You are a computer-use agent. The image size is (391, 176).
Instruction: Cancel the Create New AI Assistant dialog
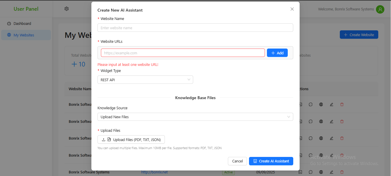[237, 161]
